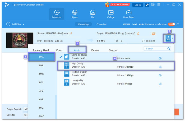This screenshot has height=121, width=185.
Task: Click the pencil icon to rename output
Action: [x=138, y=33]
